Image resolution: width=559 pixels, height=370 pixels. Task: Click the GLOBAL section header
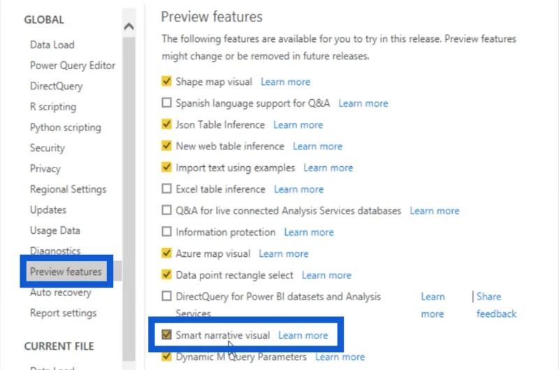click(x=44, y=20)
